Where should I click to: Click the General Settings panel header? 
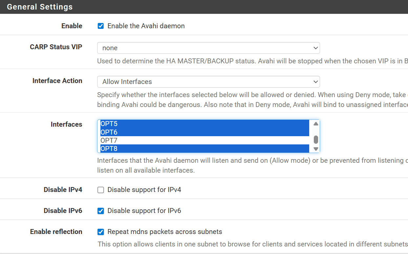tap(40, 7)
